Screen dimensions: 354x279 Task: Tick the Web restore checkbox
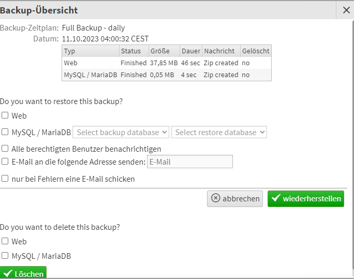coord(5,115)
